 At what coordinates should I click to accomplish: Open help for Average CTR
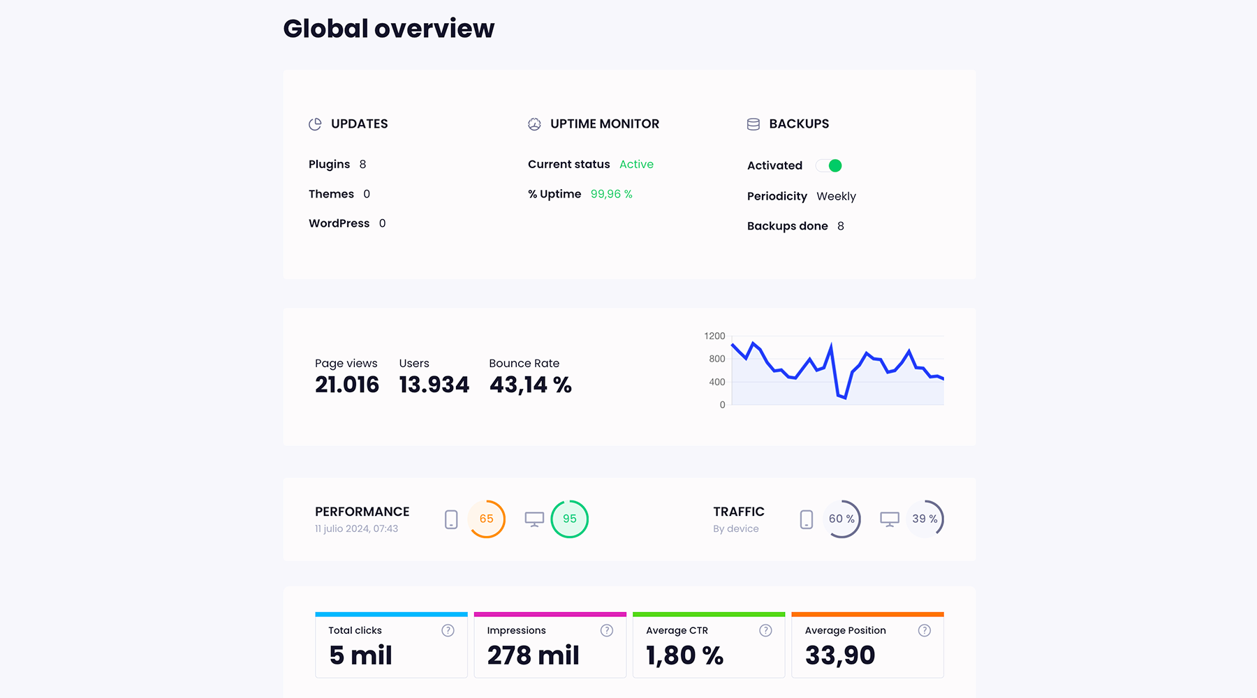[766, 630]
